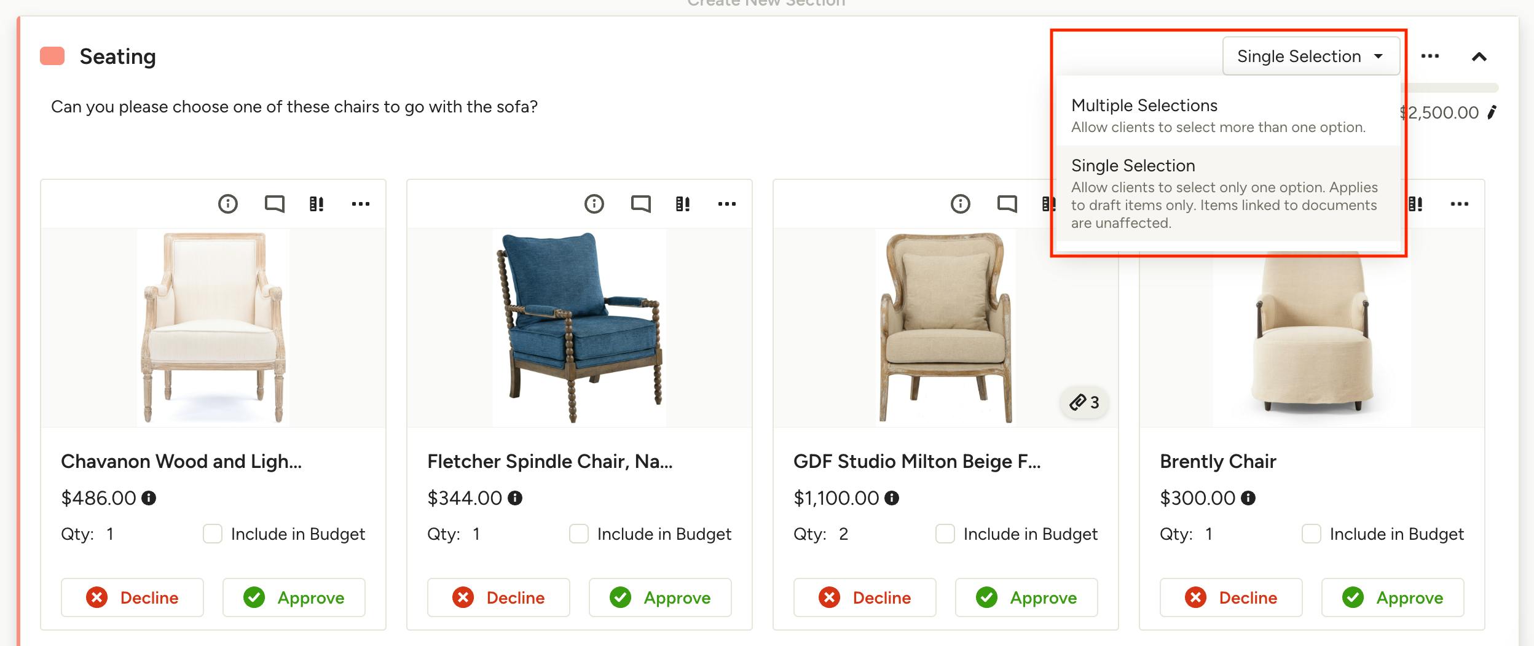Decline the Brently Chair
The image size is (1534, 646).
[1231, 597]
